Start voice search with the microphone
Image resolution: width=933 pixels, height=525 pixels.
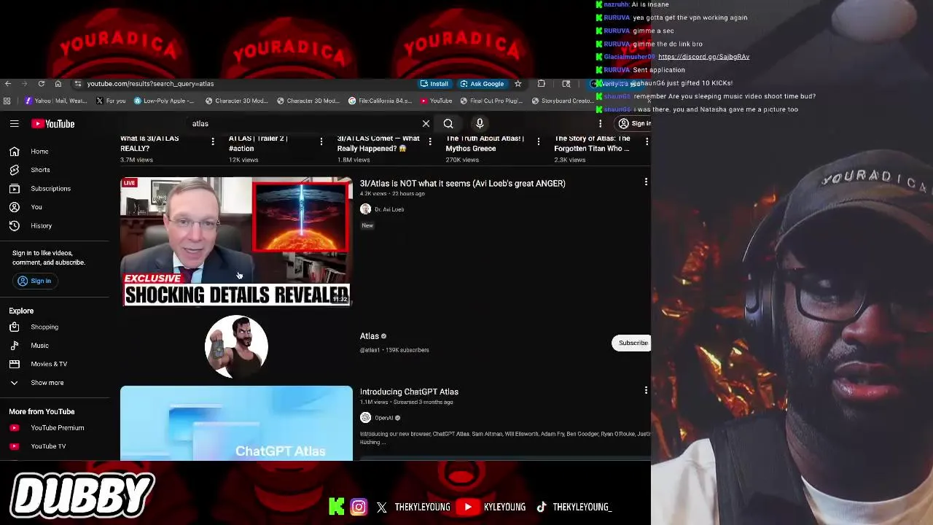click(480, 124)
